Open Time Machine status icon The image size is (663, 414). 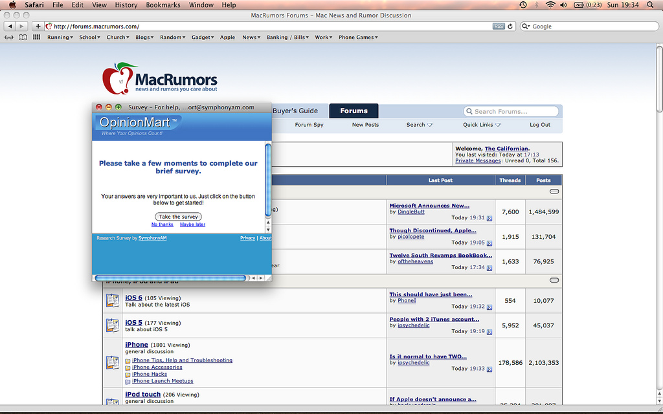point(523,5)
